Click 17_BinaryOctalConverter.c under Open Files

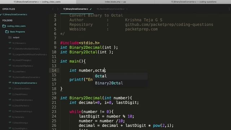pyautogui.click(x=15, y=14)
